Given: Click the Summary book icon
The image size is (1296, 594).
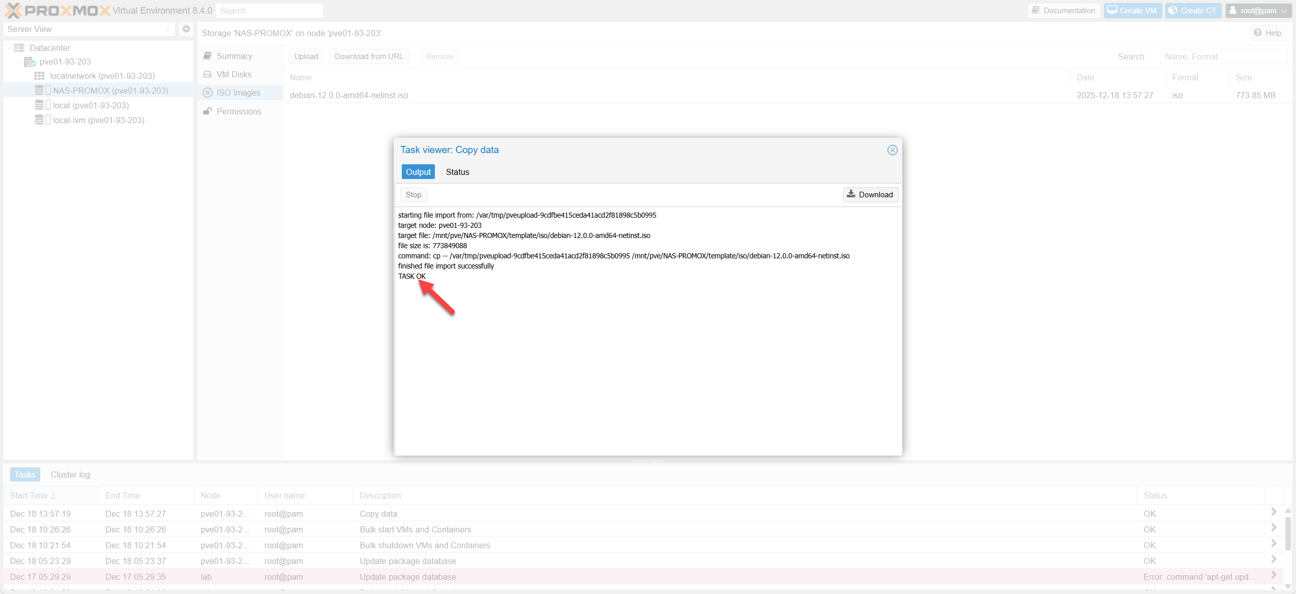Looking at the screenshot, I should (208, 56).
